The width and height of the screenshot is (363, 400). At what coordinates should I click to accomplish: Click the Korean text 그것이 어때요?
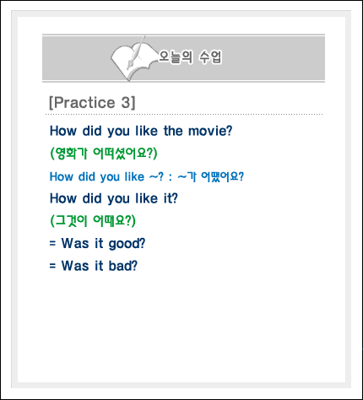[x=93, y=220]
